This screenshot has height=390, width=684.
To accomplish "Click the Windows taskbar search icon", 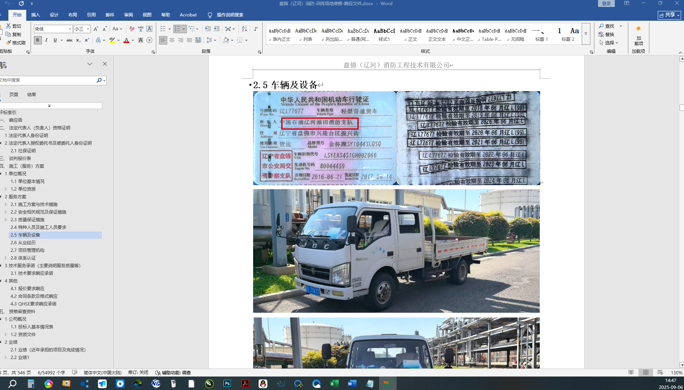I will coord(12,383).
